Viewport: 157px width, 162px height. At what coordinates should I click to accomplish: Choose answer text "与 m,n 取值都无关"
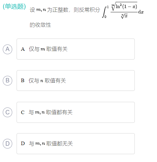click(x=51, y=144)
